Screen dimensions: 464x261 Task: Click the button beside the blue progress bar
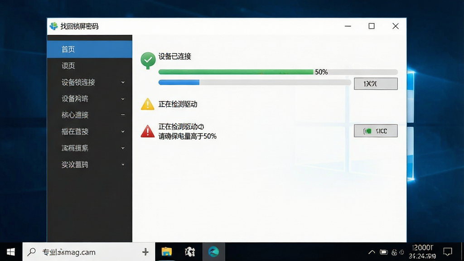click(376, 84)
